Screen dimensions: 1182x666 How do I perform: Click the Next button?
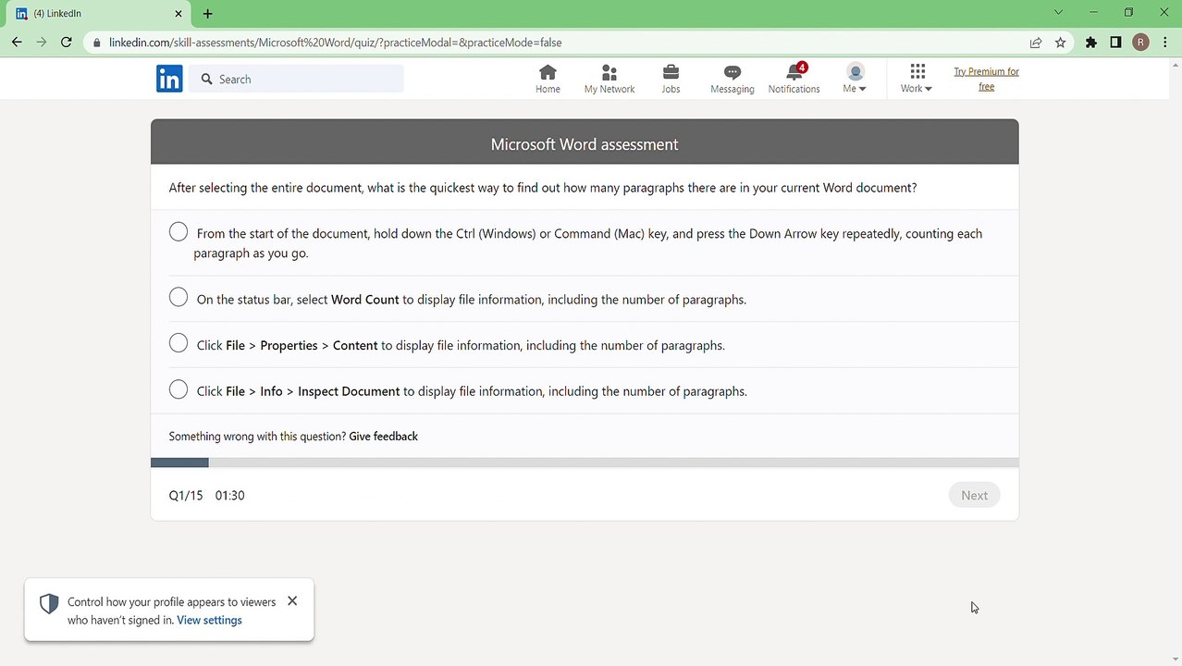point(974,495)
